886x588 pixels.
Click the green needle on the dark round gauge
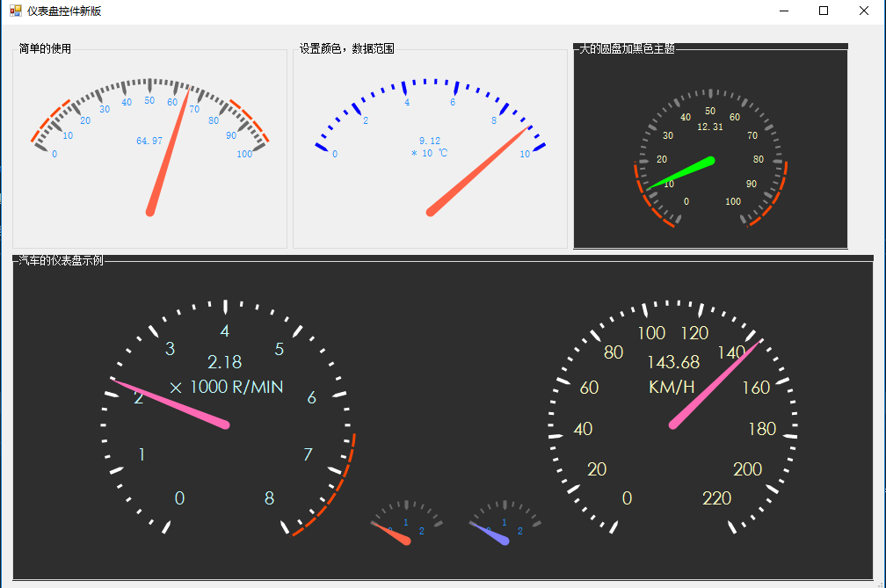(680, 173)
